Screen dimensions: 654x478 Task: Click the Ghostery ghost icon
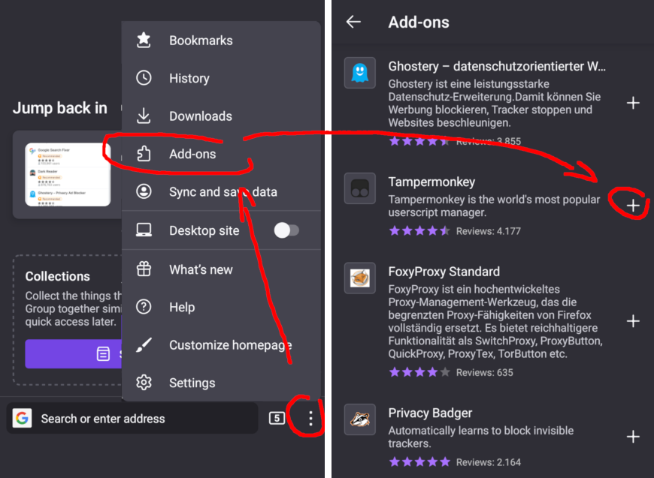pos(360,73)
